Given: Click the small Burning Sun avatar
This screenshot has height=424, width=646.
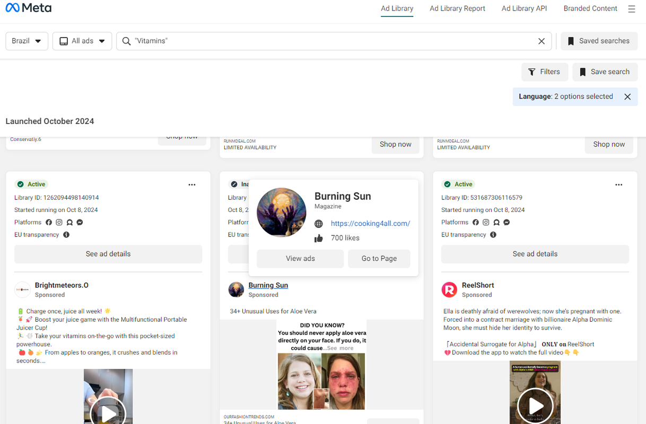Looking at the screenshot, I should pyautogui.click(x=236, y=289).
